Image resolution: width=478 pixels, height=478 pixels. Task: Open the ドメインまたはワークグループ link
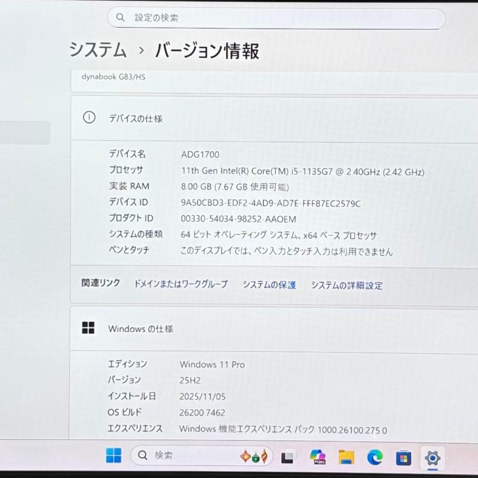pos(181,285)
